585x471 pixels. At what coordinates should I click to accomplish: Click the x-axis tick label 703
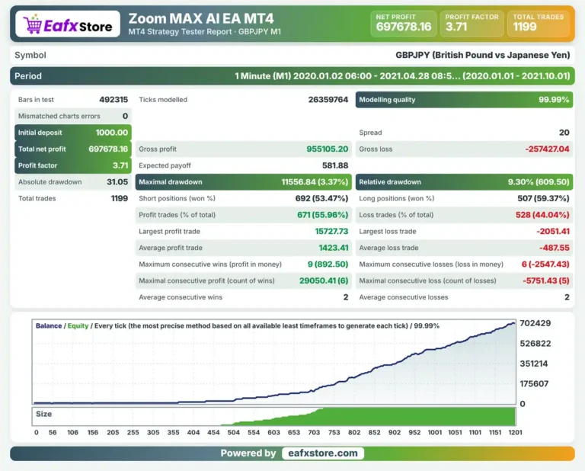pyautogui.click(x=314, y=432)
